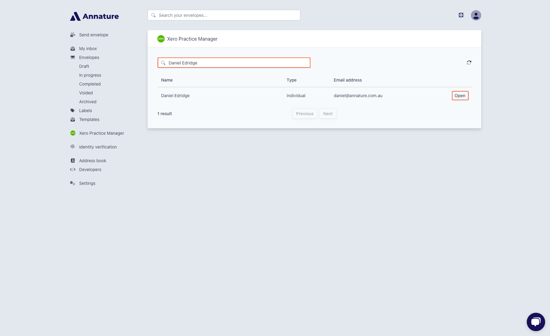550x336 pixels.
Task: Open Daniel Edridge's record
Action: (460, 96)
